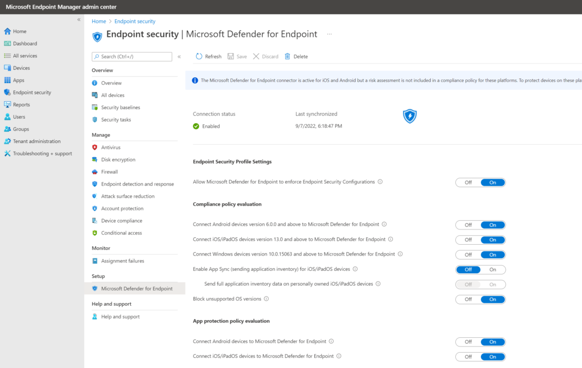This screenshot has width=582, height=368.
Task: Click the last synchronized timestamp 9/7/2022
Action: (x=318, y=126)
